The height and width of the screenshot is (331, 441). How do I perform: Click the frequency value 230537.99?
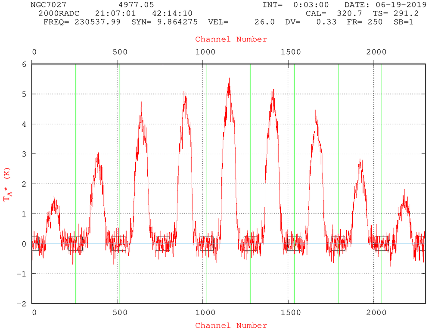tap(97, 22)
